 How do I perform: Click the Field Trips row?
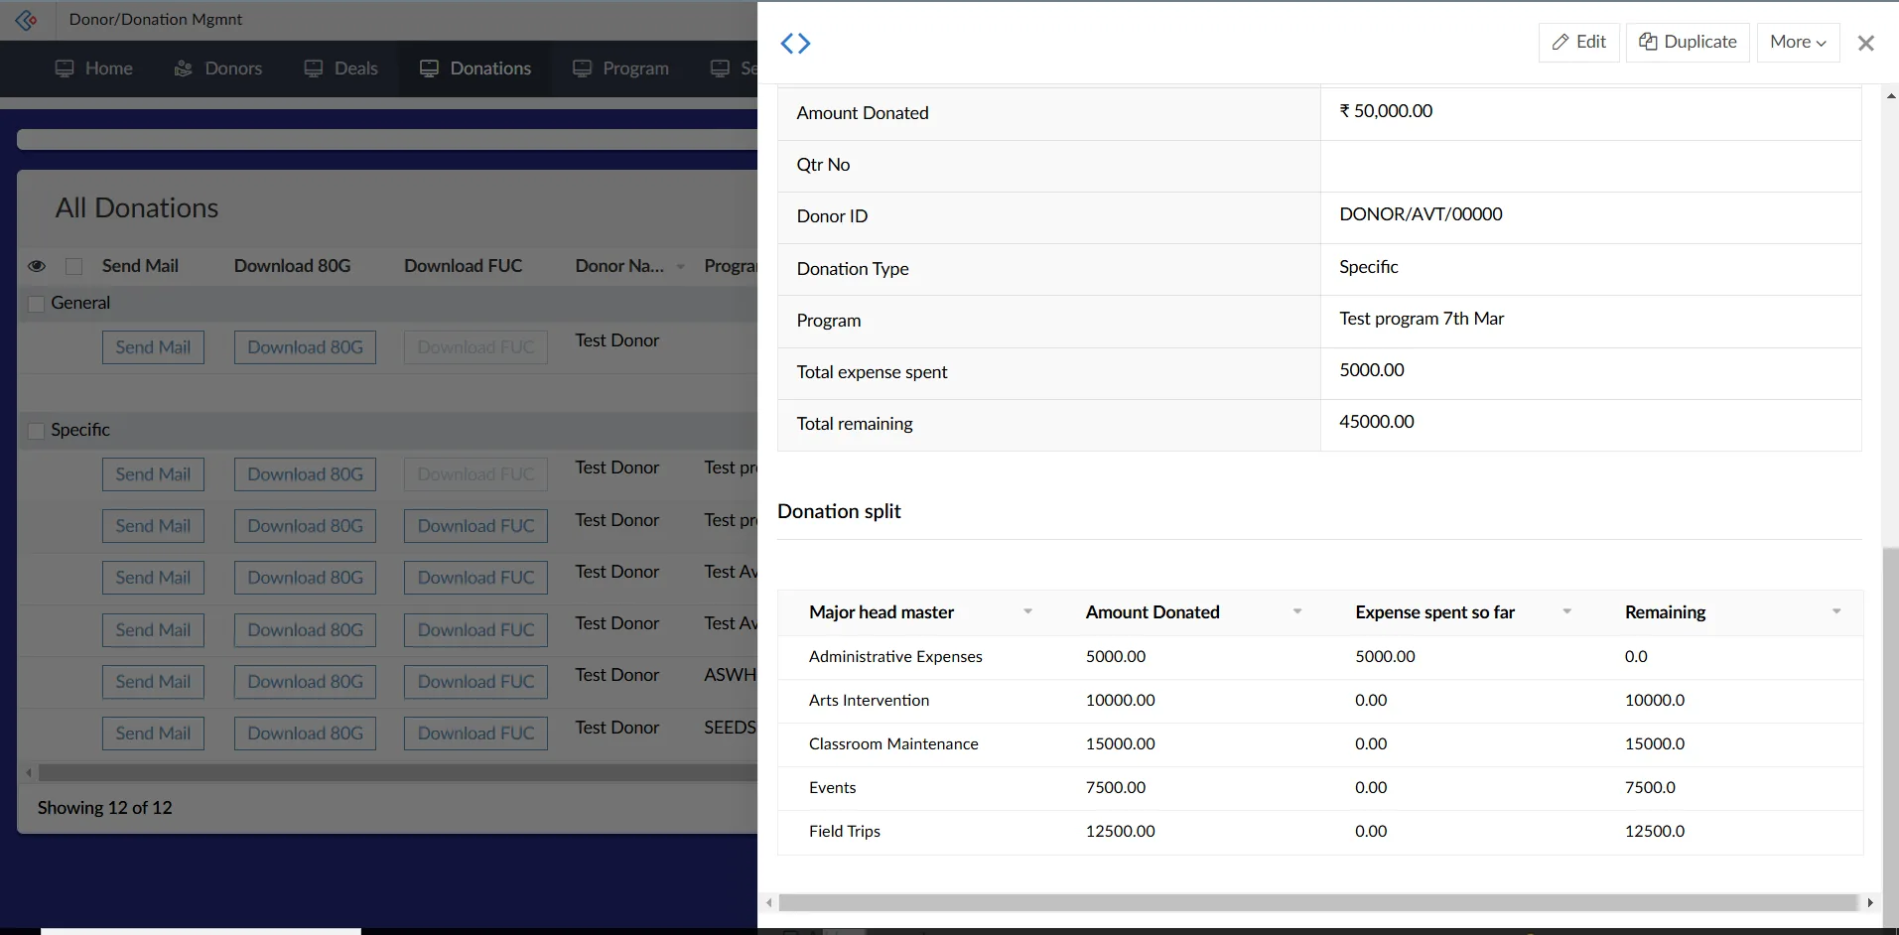click(1320, 832)
